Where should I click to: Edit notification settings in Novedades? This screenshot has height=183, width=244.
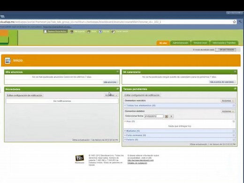click(24, 95)
